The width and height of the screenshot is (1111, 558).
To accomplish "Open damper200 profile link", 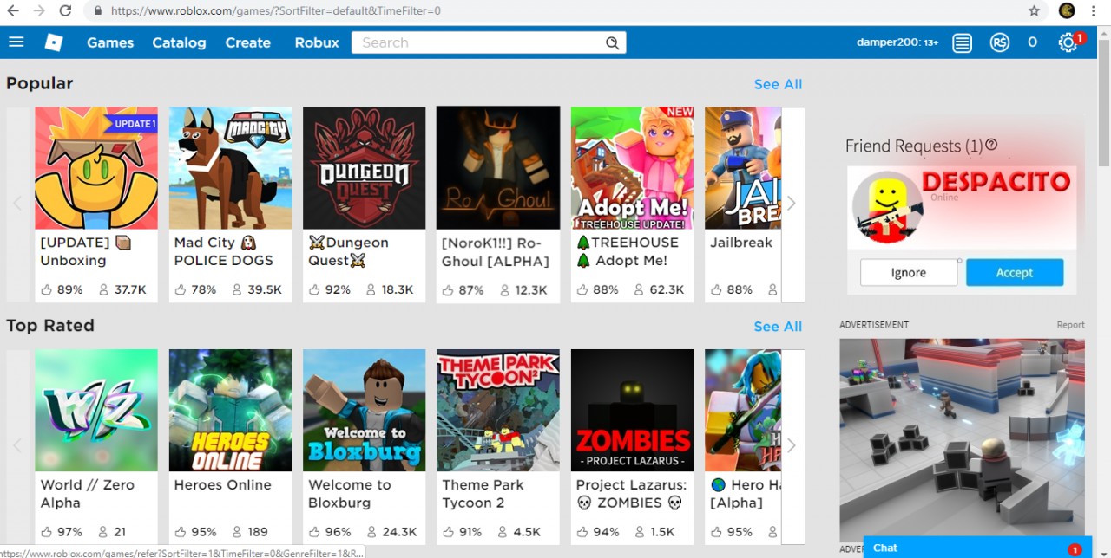I will 897,42.
